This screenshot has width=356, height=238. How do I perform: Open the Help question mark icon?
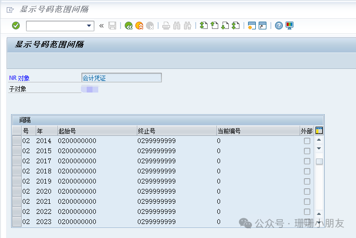[x=278, y=26]
